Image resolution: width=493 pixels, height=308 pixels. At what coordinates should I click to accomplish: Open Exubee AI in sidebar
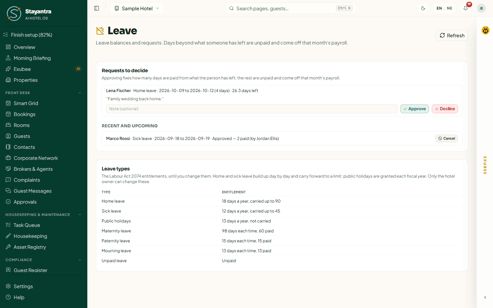point(43,69)
